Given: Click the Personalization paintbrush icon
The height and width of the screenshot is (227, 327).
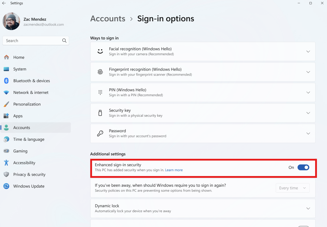Looking at the screenshot, I should (6, 104).
